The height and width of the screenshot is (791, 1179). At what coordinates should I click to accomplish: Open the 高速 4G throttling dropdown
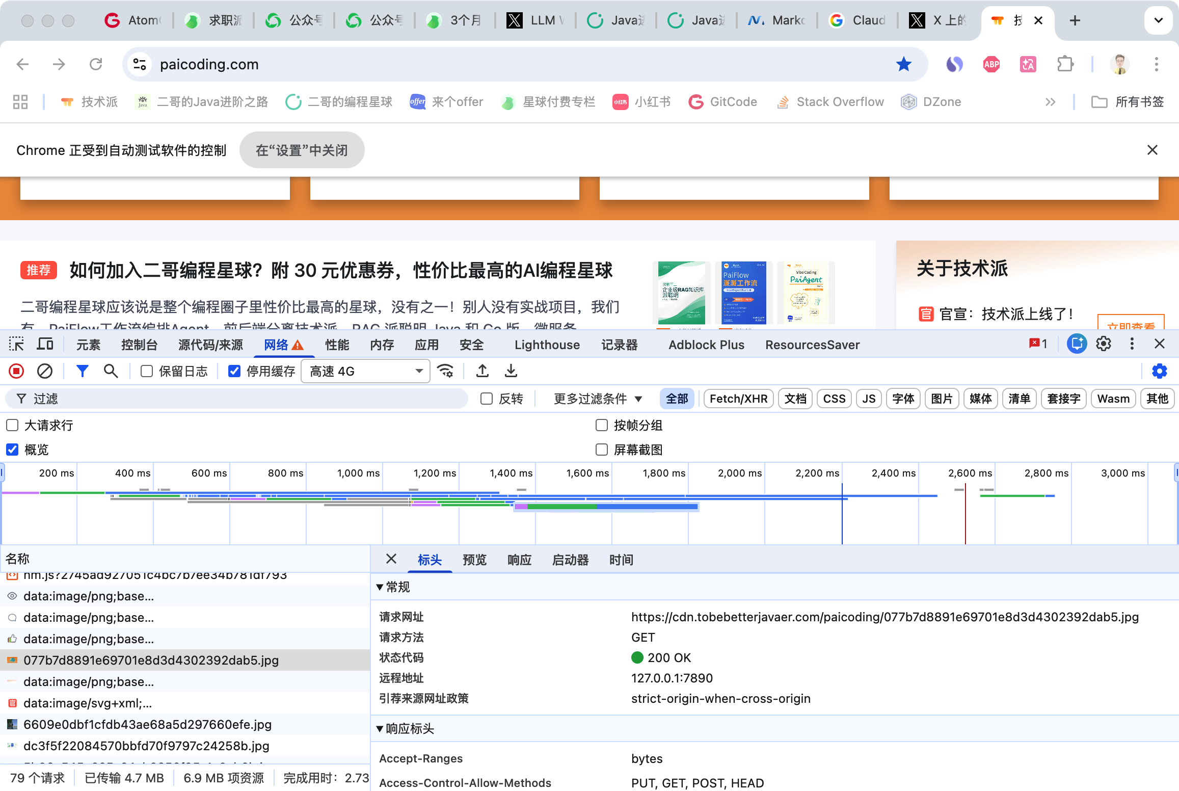pyautogui.click(x=366, y=371)
